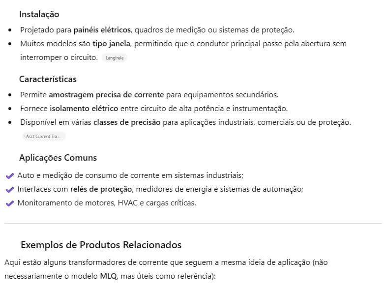Click the bullet before "Disponível em várias"
Image resolution: width=386 pixels, height=287 pixels.
10,122
